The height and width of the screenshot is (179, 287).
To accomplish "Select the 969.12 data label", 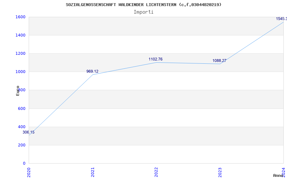I will point(93,71).
